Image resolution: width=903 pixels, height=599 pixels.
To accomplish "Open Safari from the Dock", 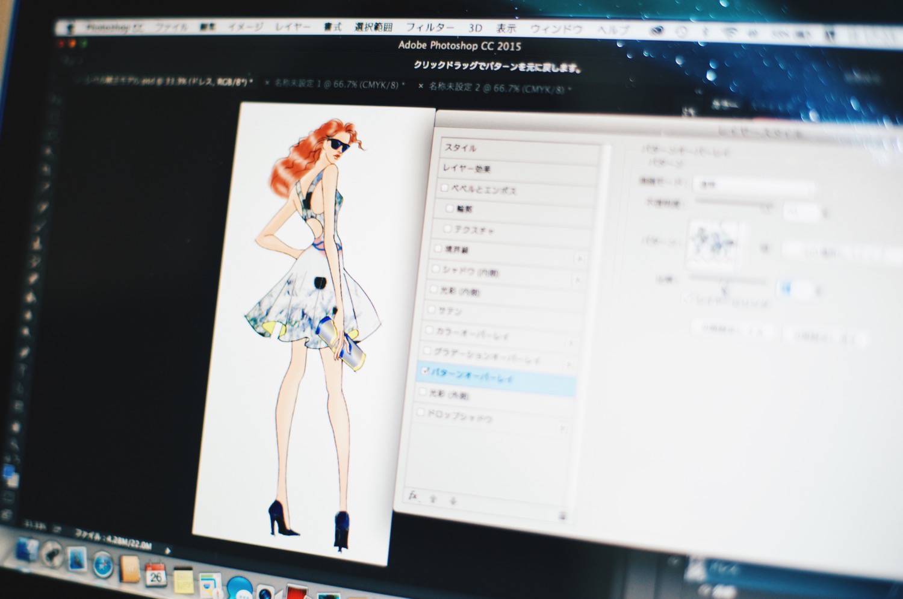I will 103,564.
